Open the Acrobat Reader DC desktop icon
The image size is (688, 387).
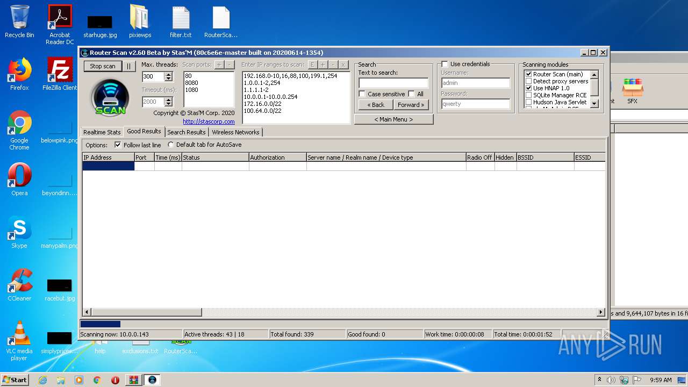(60, 25)
